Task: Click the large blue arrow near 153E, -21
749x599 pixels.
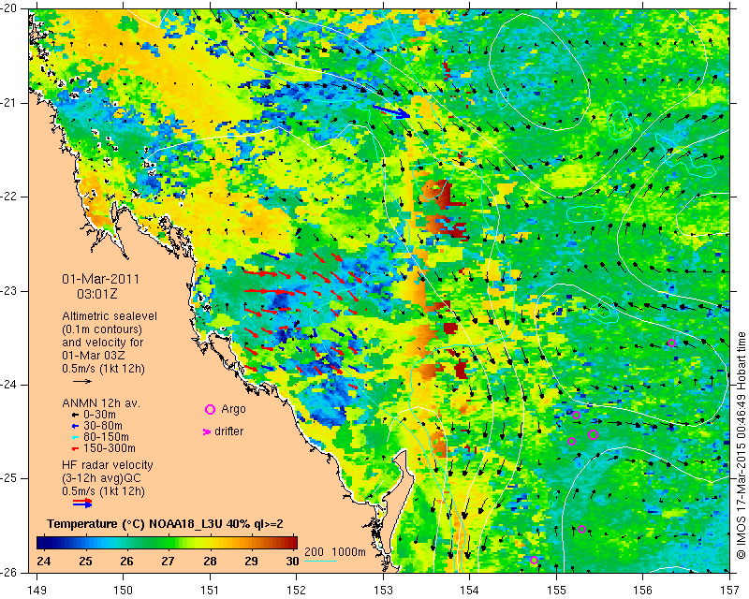Action: click(391, 111)
